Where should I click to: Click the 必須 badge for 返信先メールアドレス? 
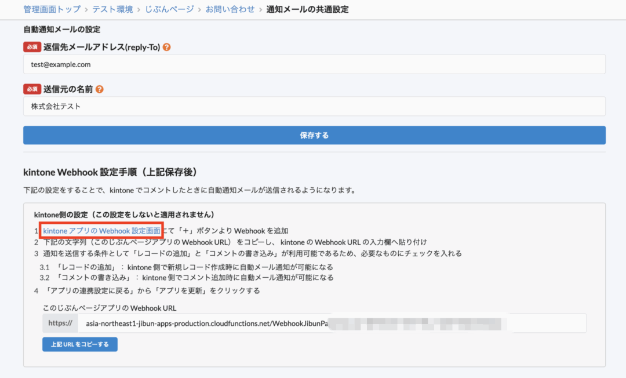click(32, 47)
